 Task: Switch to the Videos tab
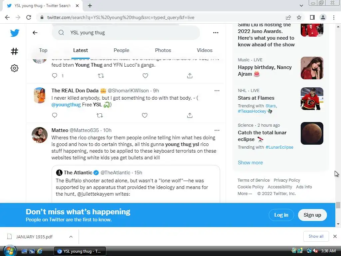(204, 50)
